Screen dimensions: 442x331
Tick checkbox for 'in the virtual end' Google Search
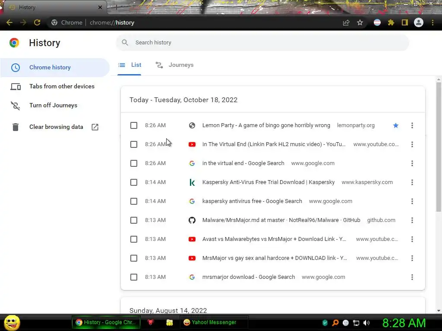134,163
